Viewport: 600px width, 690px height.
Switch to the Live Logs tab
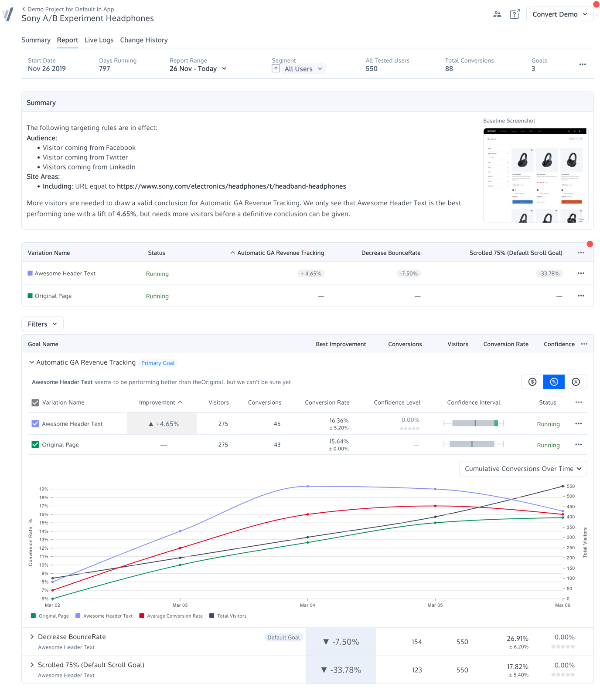[99, 40]
